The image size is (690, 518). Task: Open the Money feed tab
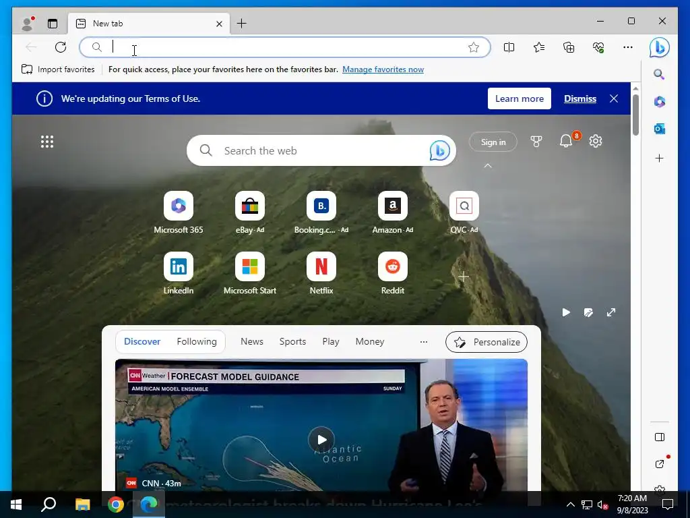coord(370,341)
